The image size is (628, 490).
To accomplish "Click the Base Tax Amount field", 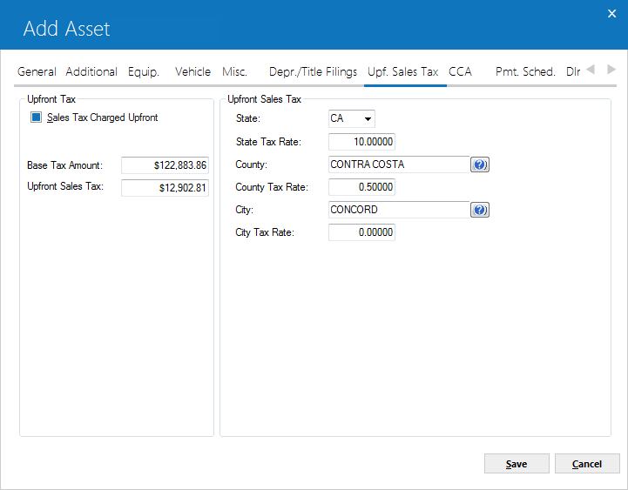I will pos(165,165).
